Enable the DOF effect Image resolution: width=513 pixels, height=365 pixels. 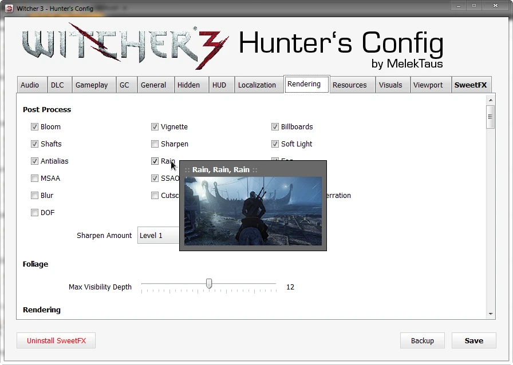(x=34, y=212)
